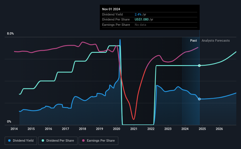Click the No data earnings value in tooltip

[x=140, y=25]
